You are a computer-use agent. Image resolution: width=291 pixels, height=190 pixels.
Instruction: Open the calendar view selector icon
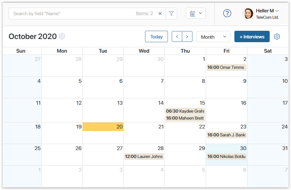pyautogui.click(x=193, y=13)
